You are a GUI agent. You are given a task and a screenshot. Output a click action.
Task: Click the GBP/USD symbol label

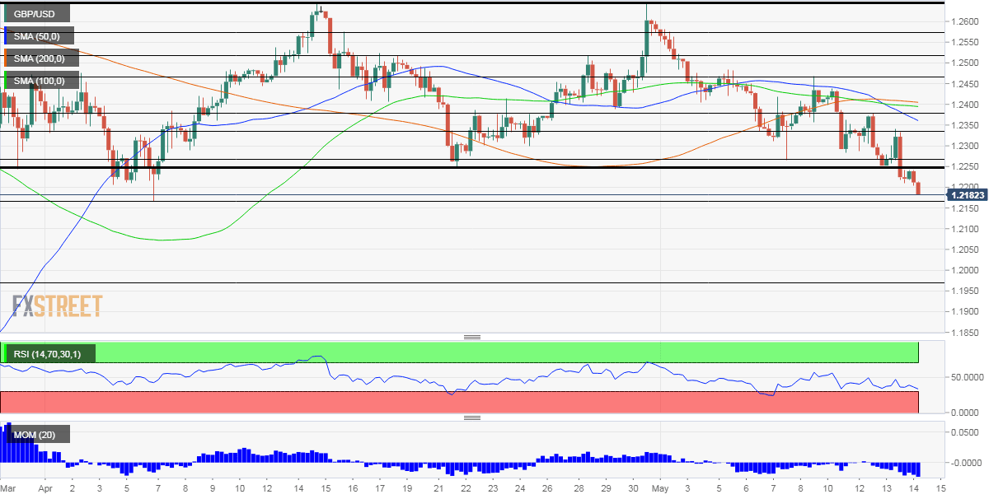point(35,14)
